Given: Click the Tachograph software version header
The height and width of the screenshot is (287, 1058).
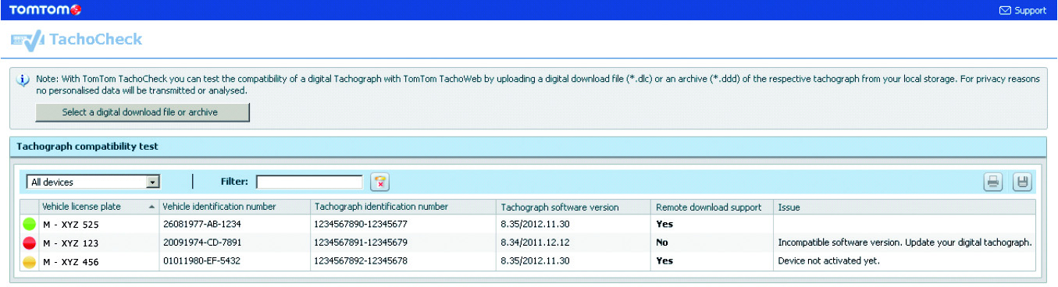Looking at the screenshot, I should [574, 207].
